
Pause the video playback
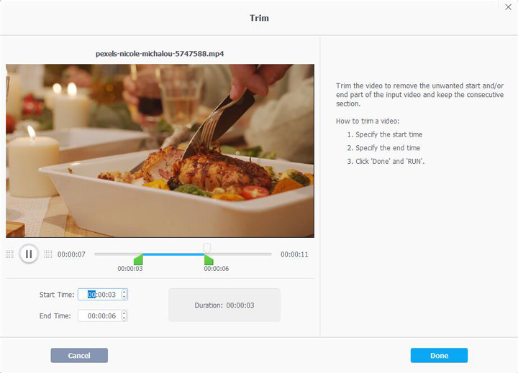[x=29, y=254]
